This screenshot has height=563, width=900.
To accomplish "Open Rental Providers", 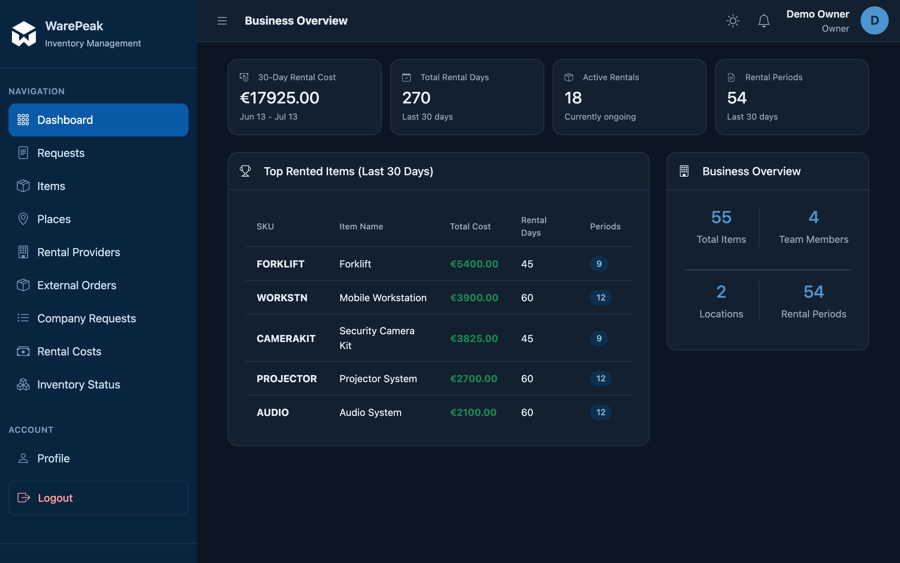I will tap(98, 252).
